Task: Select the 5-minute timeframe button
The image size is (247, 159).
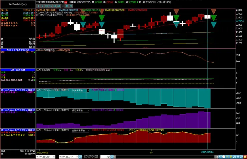Action: coord(42,6)
